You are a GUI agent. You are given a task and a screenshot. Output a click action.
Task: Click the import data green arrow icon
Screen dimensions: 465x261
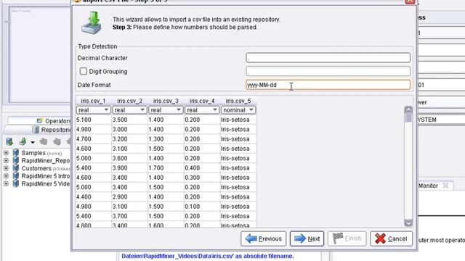(x=23, y=142)
